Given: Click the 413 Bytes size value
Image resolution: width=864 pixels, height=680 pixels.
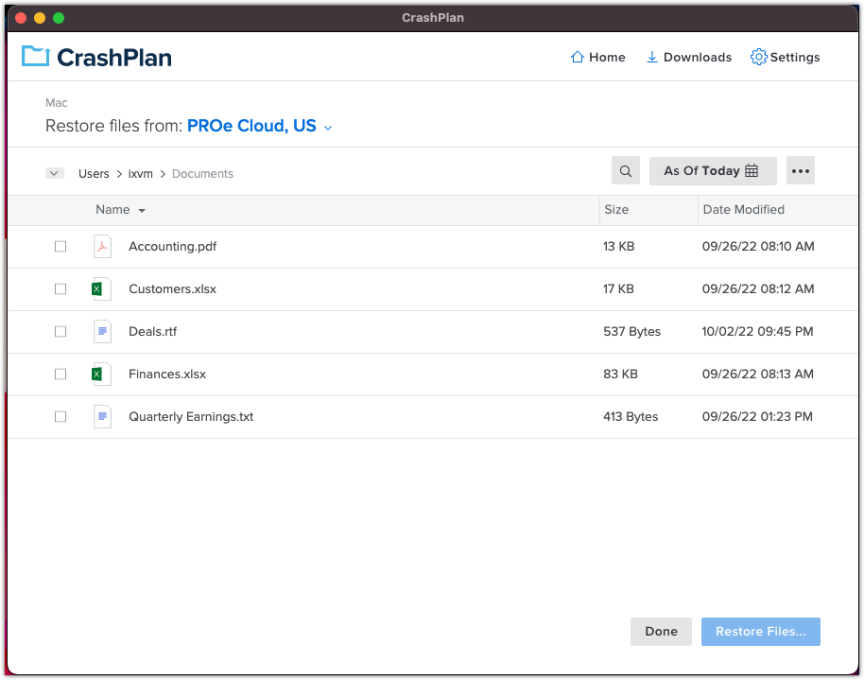Looking at the screenshot, I should [631, 416].
